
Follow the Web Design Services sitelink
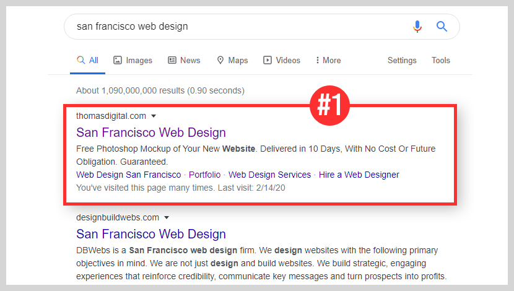(x=269, y=175)
